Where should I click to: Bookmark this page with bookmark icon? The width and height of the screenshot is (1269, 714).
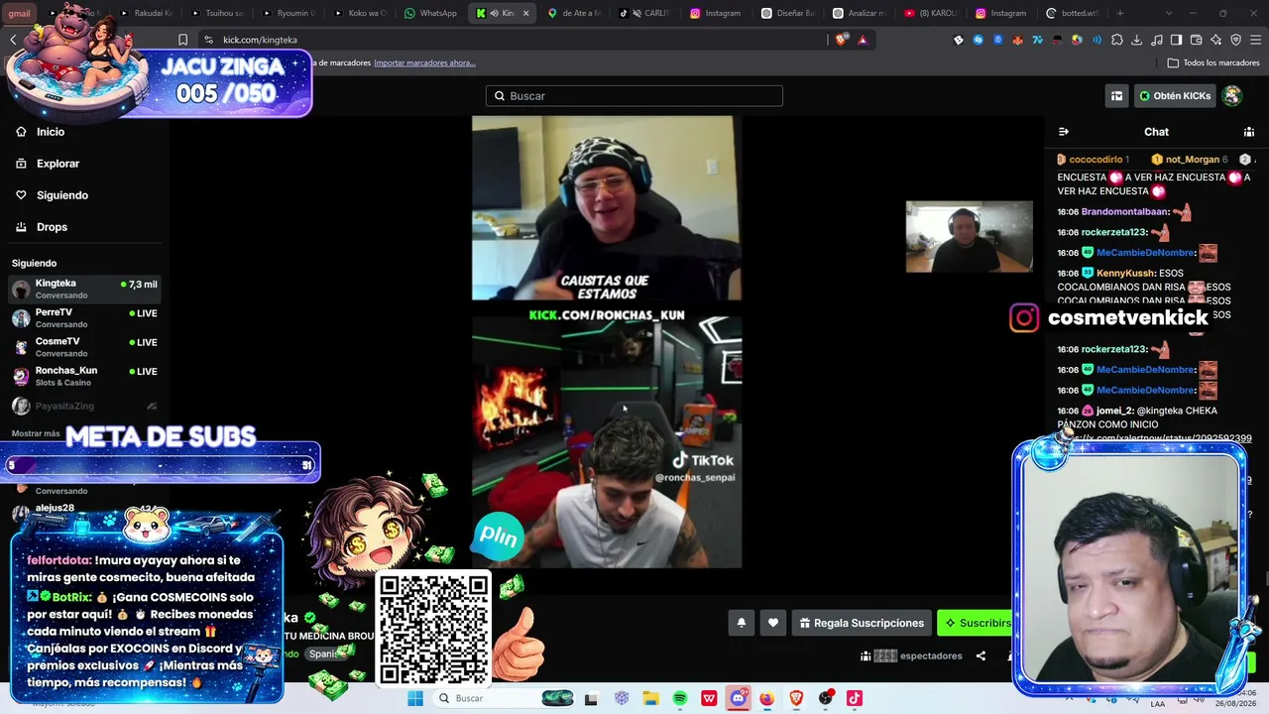(182, 40)
